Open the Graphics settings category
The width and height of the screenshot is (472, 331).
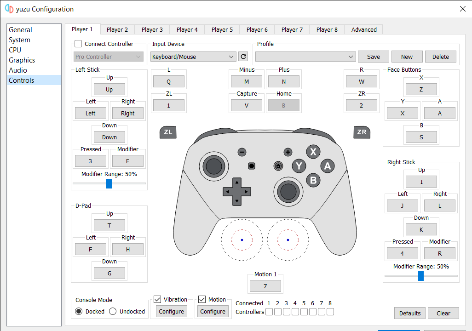coord(34,60)
